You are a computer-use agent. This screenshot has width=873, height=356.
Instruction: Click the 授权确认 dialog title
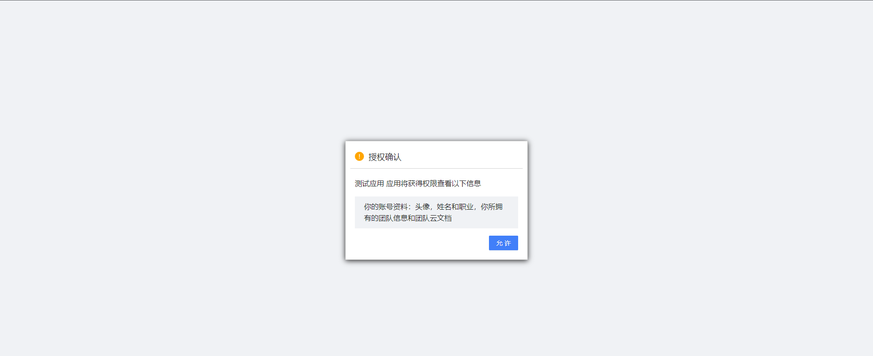[x=385, y=157]
